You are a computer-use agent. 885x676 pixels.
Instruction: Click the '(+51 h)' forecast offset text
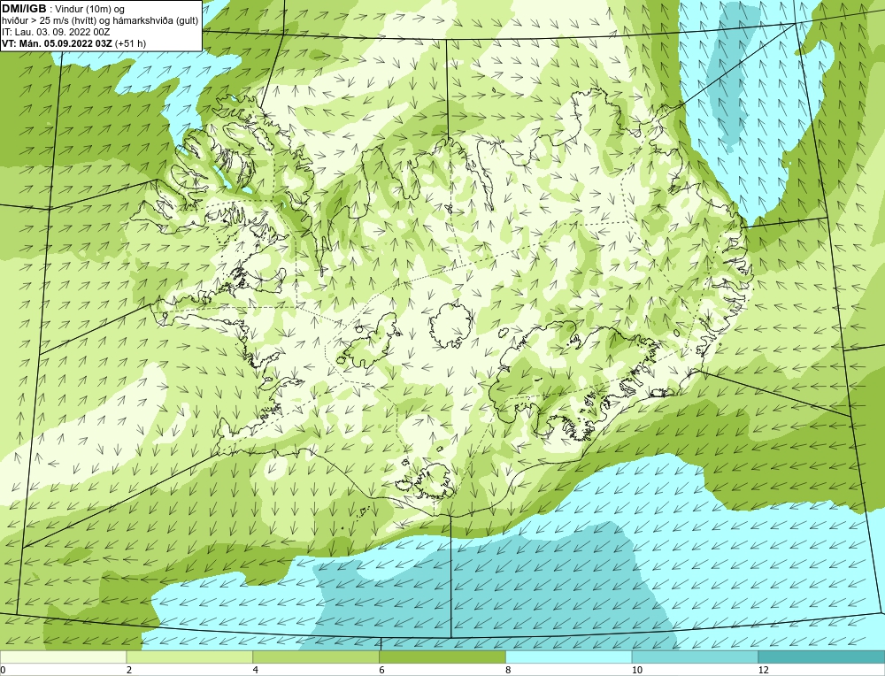pos(130,43)
